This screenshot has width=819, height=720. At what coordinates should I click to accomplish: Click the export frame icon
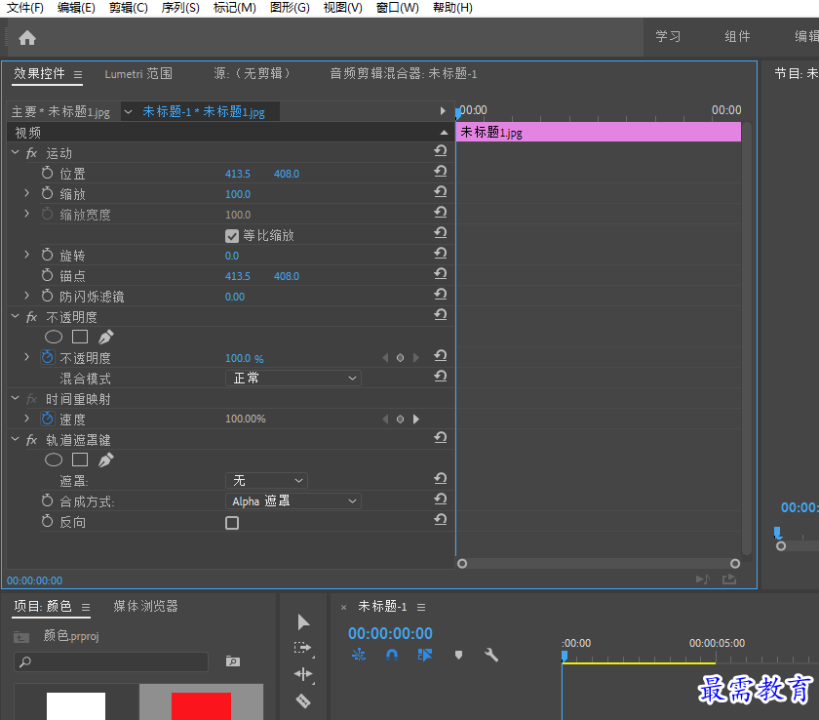click(729, 579)
